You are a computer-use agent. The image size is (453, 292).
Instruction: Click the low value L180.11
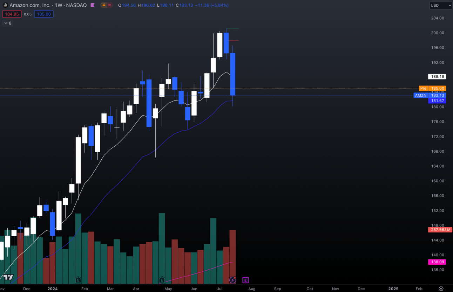[x=165, y=5]
